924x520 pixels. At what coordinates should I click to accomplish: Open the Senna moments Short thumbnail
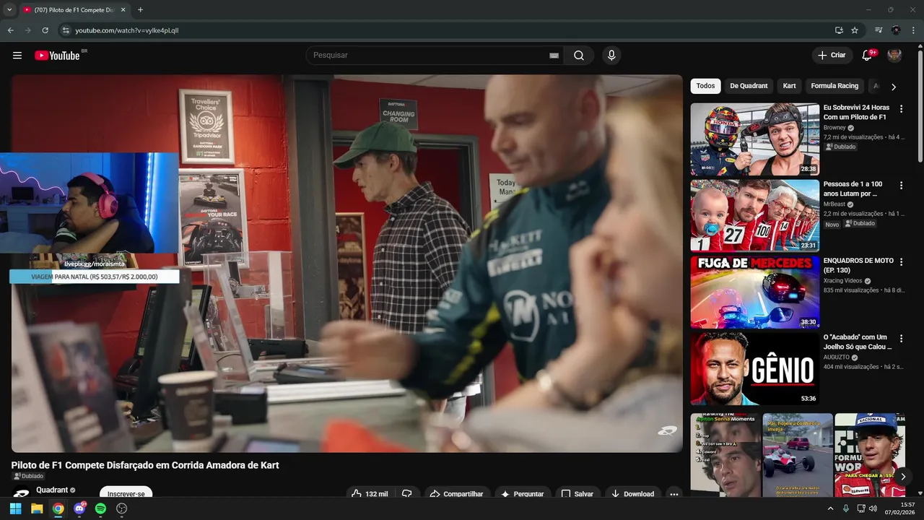pyautogui.click(x=725, y=455)
